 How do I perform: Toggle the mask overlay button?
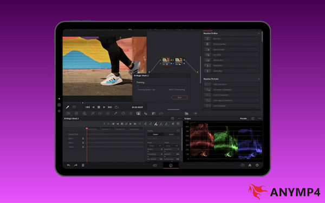(x=178, y=124)
